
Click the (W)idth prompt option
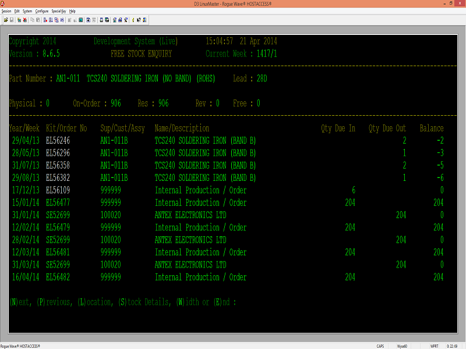tap(188, 302)
